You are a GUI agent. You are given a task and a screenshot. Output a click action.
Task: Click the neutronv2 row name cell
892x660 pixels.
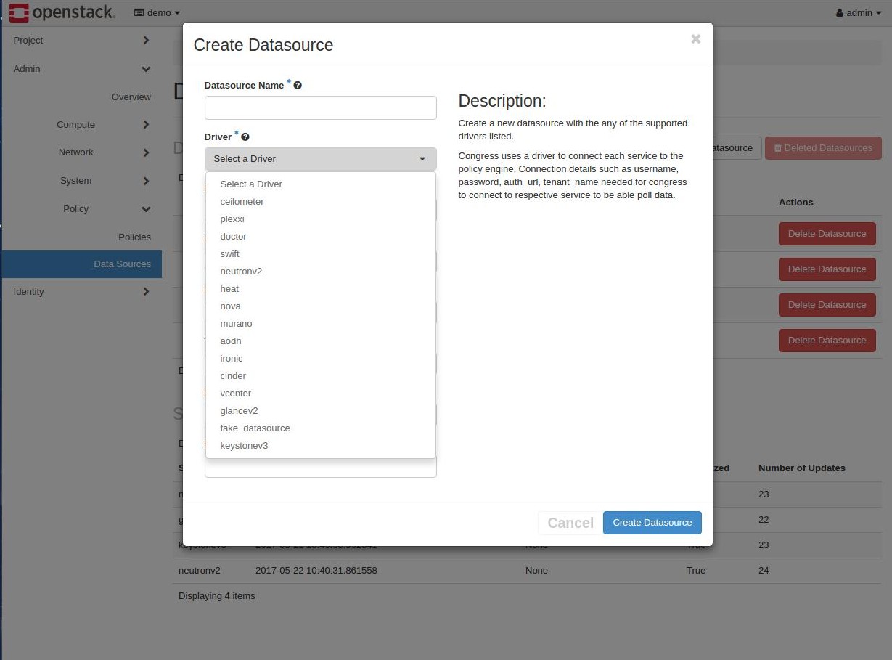click(200, 571)
